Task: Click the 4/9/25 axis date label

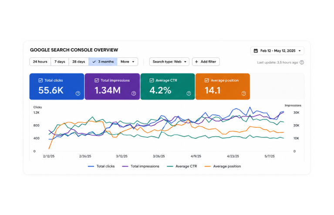Action: click(196, 156)
